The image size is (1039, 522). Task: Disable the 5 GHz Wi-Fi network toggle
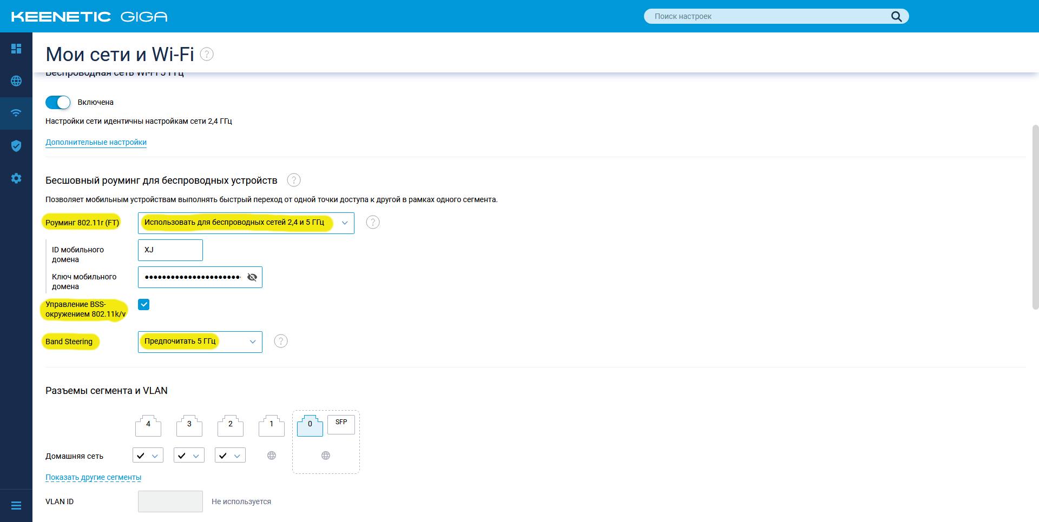pos(58,102)
